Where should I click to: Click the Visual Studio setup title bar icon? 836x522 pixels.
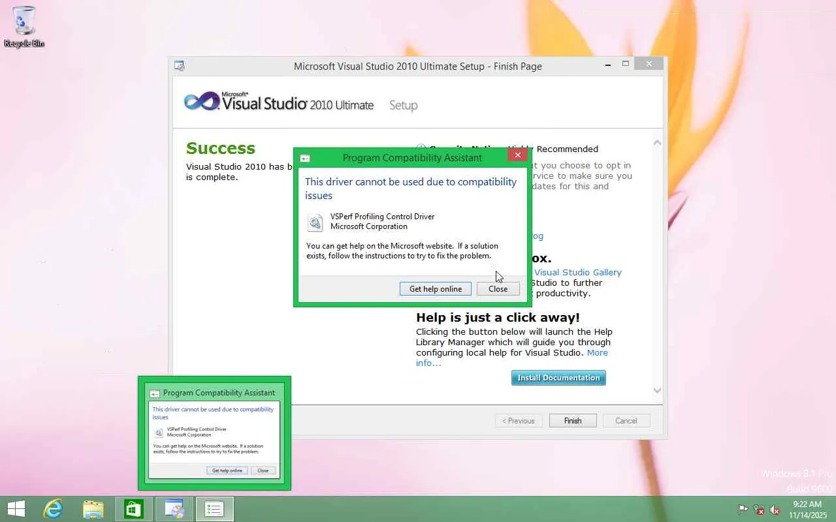[x=180, y=66]
